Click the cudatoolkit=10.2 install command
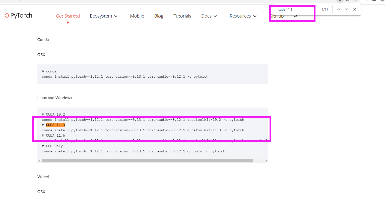 click(x=143, y=120)
